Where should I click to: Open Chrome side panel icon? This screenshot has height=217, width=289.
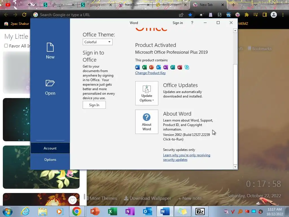265,15
